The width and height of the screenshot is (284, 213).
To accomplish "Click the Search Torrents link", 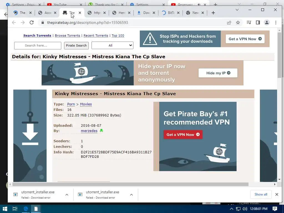I will coord(37,35).
